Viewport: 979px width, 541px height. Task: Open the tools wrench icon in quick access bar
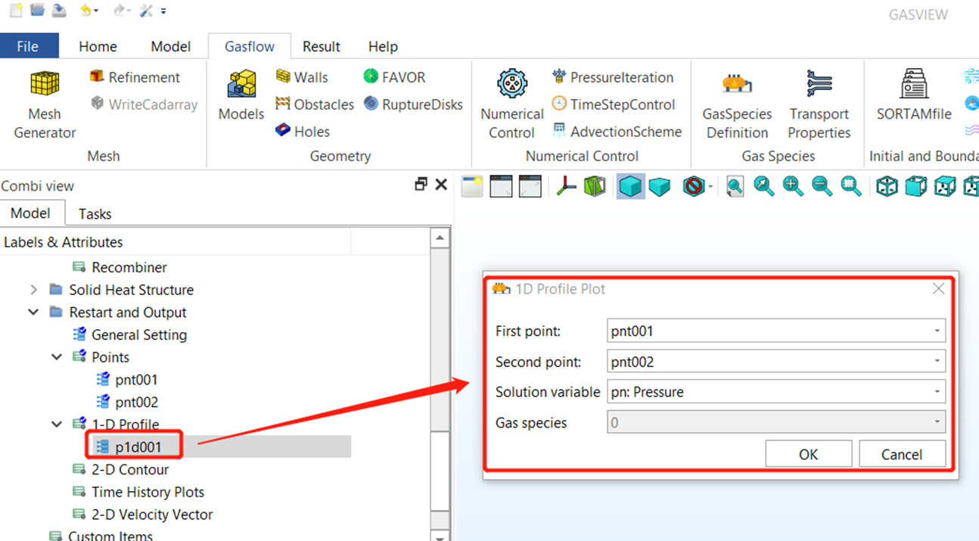coord(146,10)
